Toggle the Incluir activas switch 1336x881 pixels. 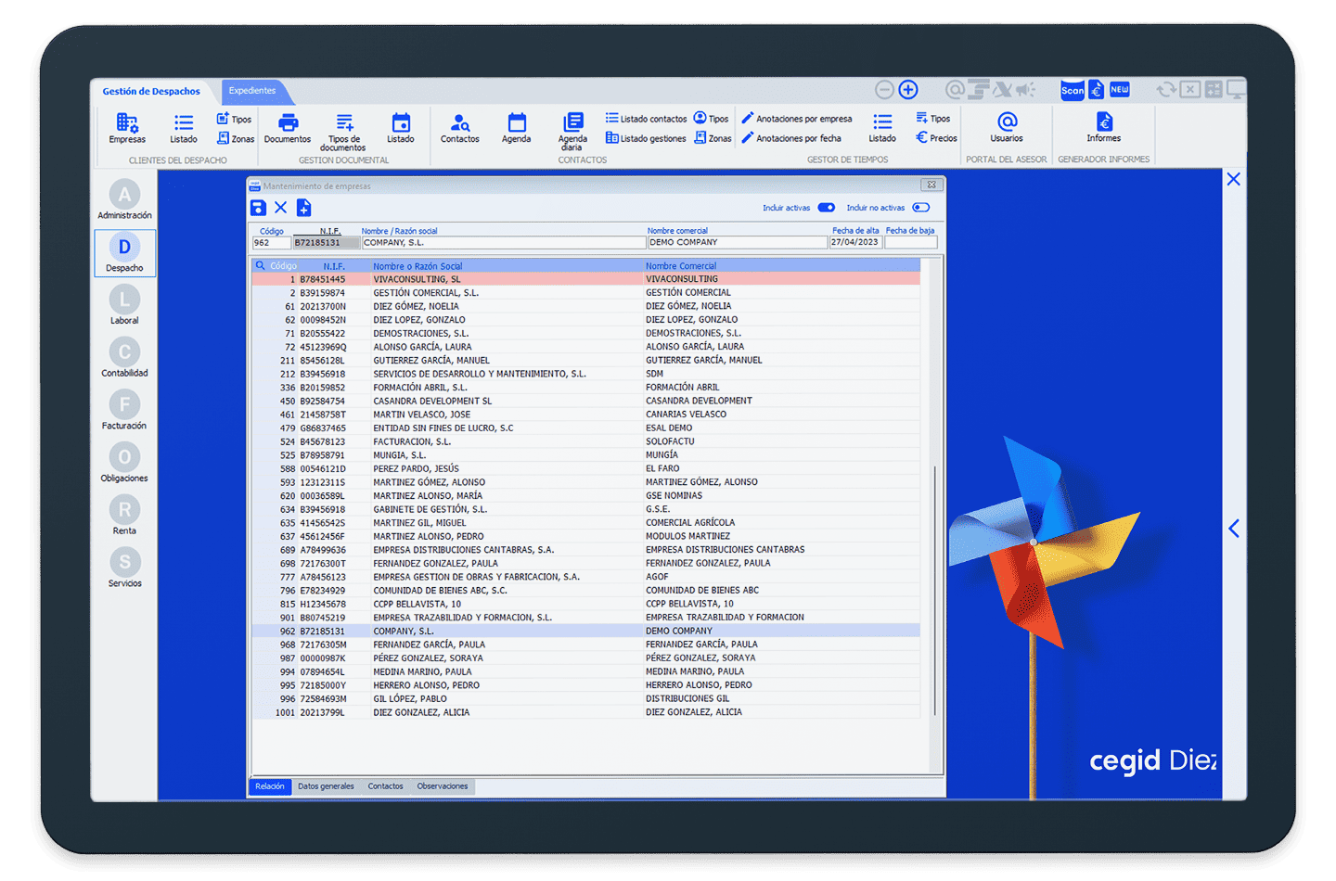826,208
